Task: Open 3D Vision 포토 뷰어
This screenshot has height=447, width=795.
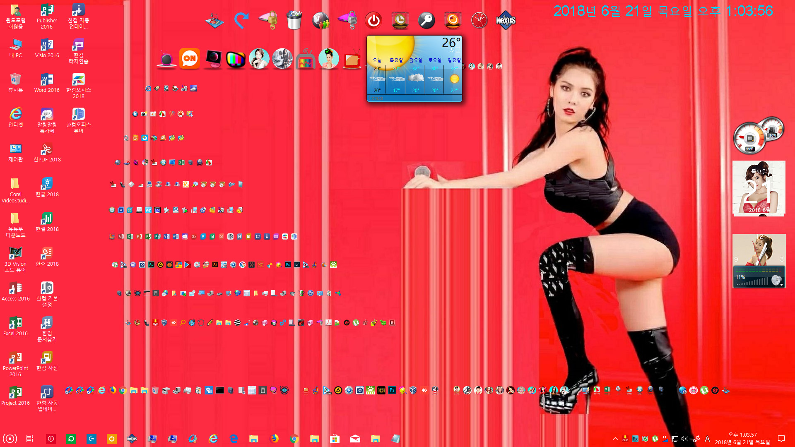Action: click(15, 252)
